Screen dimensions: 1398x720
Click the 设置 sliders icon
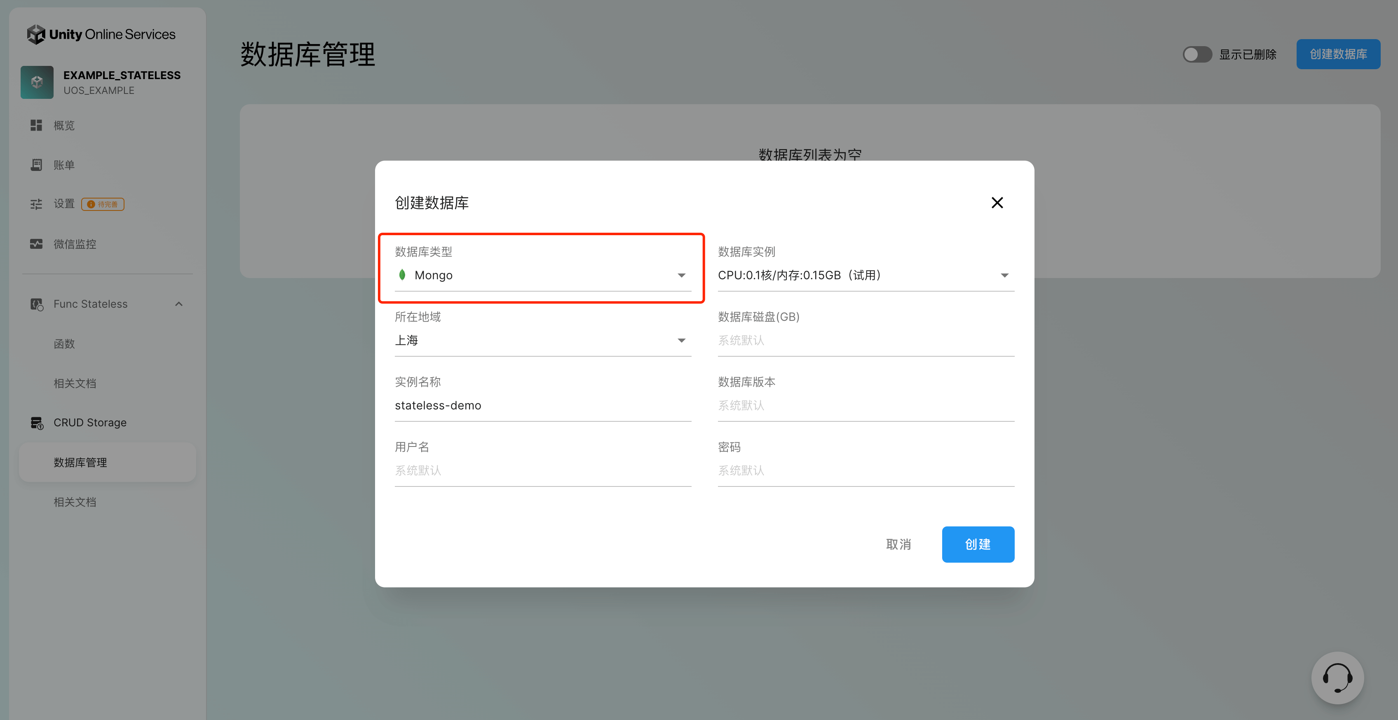point(36,204)
